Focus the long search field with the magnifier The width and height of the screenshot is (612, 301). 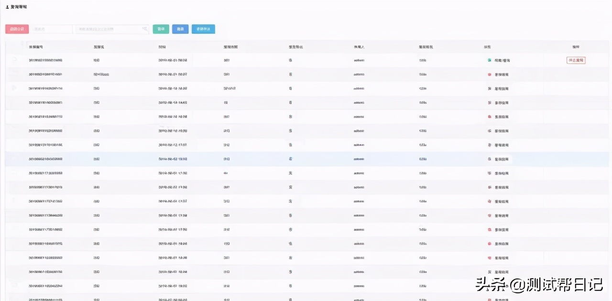112,29
